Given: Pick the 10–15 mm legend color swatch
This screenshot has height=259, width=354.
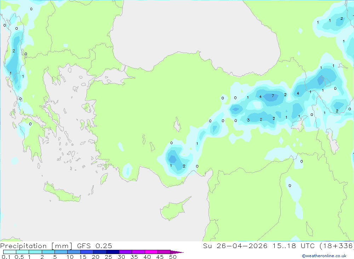Looking at the screenshot, I should 74,252.
